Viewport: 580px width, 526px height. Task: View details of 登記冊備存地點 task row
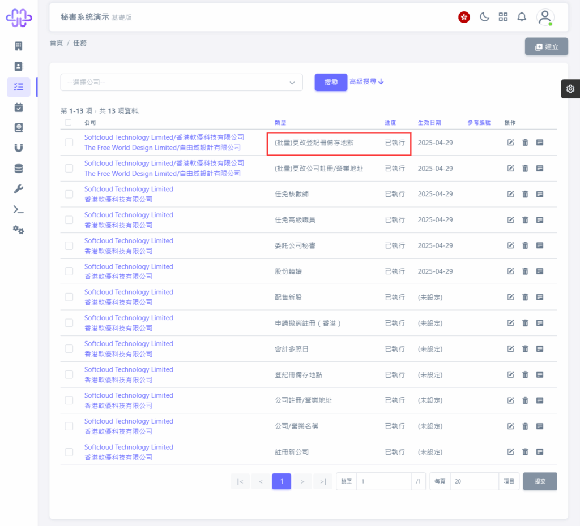[540, 374]
